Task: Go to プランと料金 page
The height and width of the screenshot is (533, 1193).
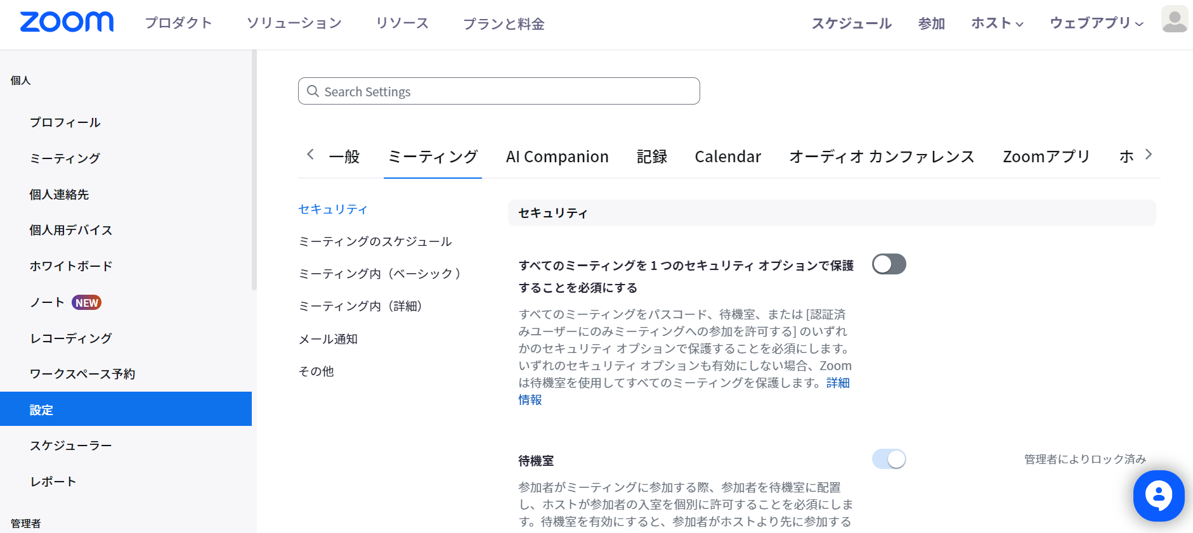Action: tap(504, 23)
